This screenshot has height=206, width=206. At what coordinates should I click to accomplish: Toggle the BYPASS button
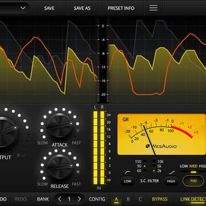(160, 199)
